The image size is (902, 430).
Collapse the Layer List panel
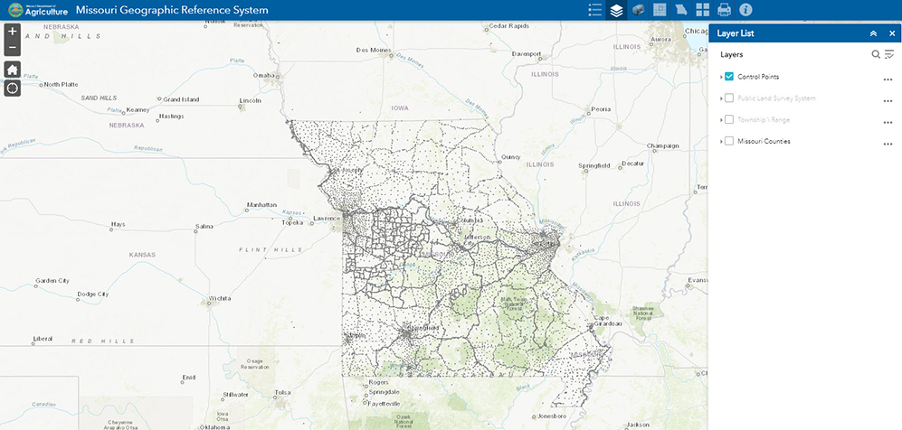point(873,33)
